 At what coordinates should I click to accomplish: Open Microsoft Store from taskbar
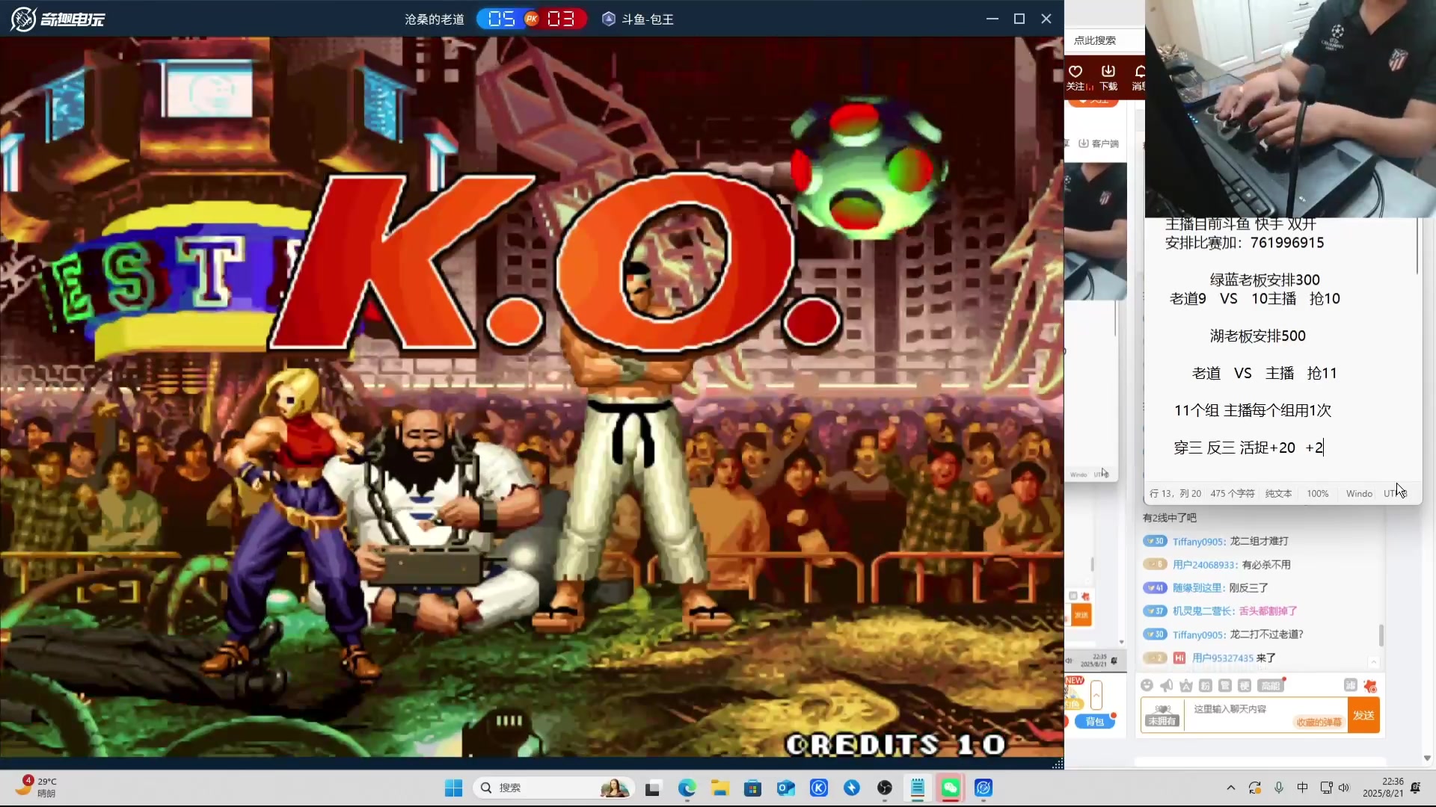752,788
